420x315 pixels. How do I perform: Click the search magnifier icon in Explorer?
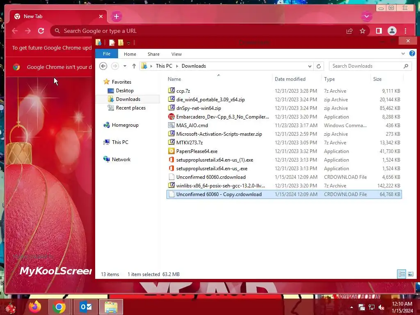coord(406,66)
